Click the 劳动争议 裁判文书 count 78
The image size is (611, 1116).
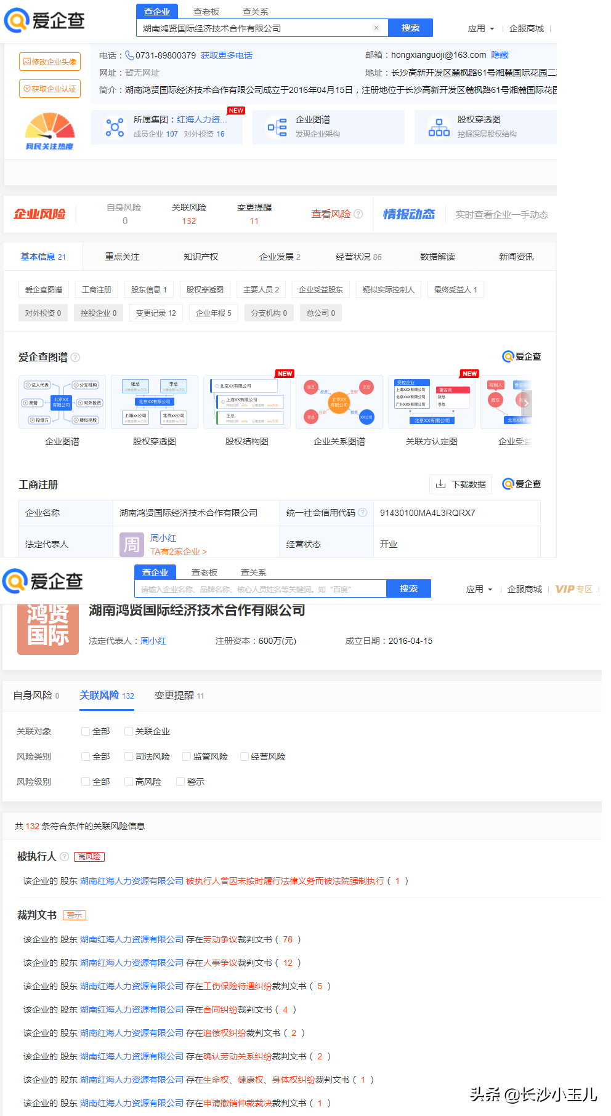pyautogui.click(x=288, y=939)
